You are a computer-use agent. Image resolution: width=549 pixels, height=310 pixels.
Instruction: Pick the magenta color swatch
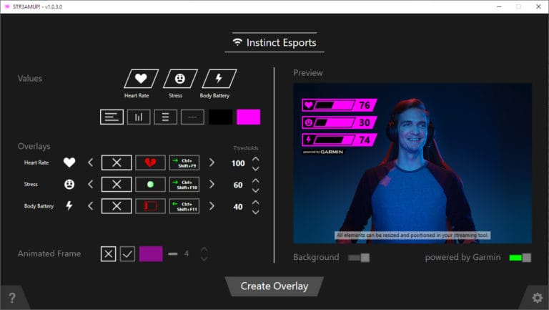click(x=248, y=117)
